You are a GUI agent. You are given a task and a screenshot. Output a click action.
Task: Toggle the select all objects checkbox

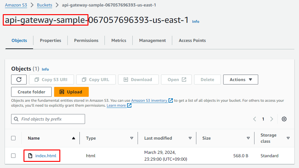click(x=13, y=138)
